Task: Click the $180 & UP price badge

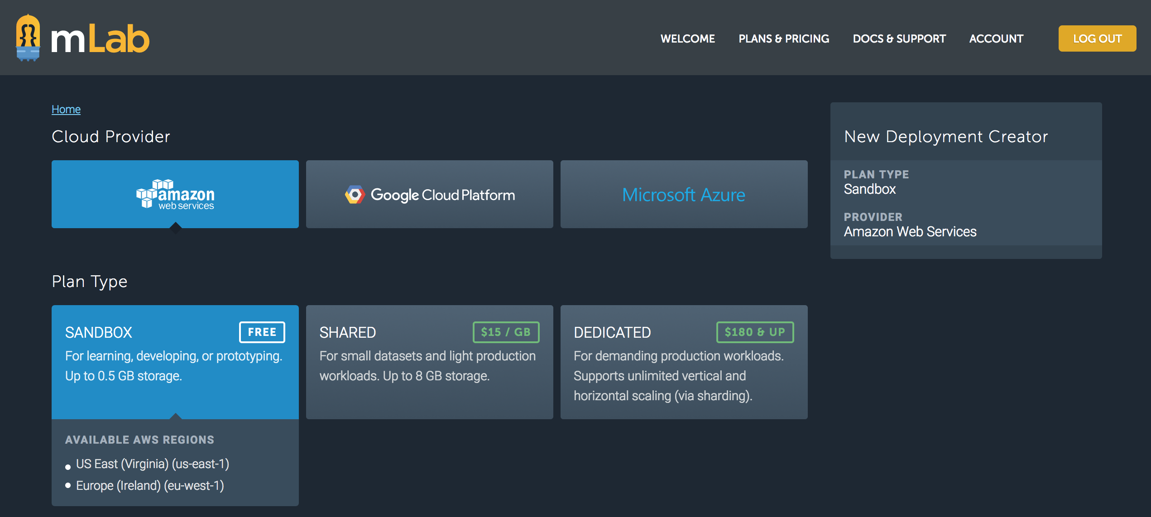Action: pyautogui.click(x=754, y=332)
